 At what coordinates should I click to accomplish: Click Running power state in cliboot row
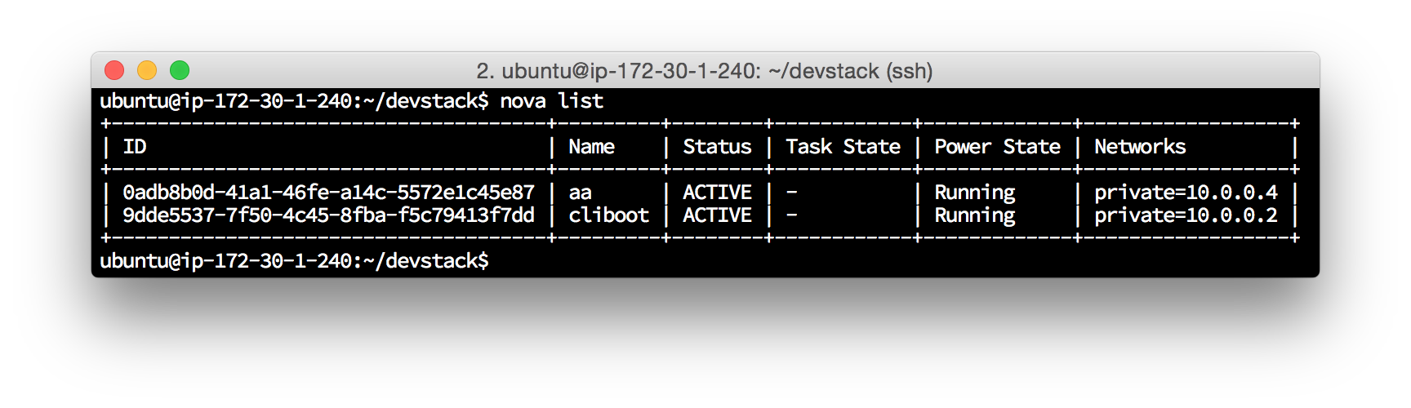tap(974, 215)
